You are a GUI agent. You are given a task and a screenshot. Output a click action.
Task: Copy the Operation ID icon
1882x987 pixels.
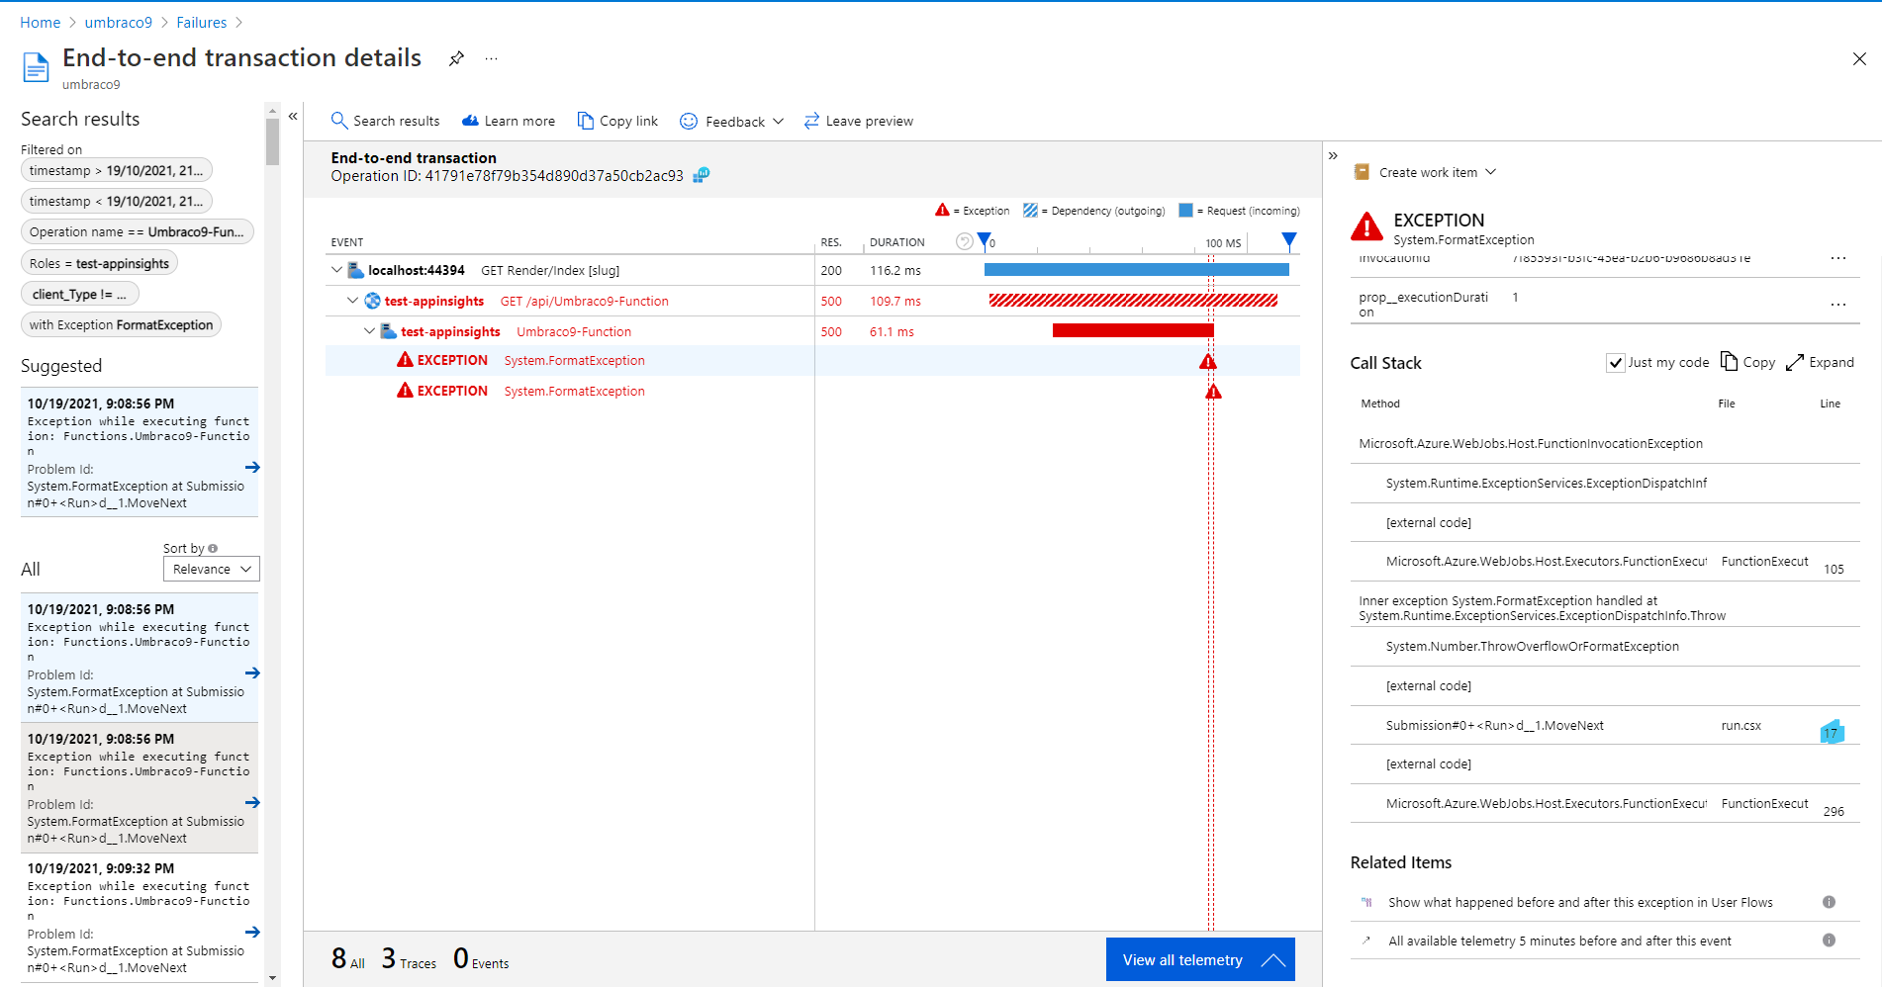pos(702,175)
